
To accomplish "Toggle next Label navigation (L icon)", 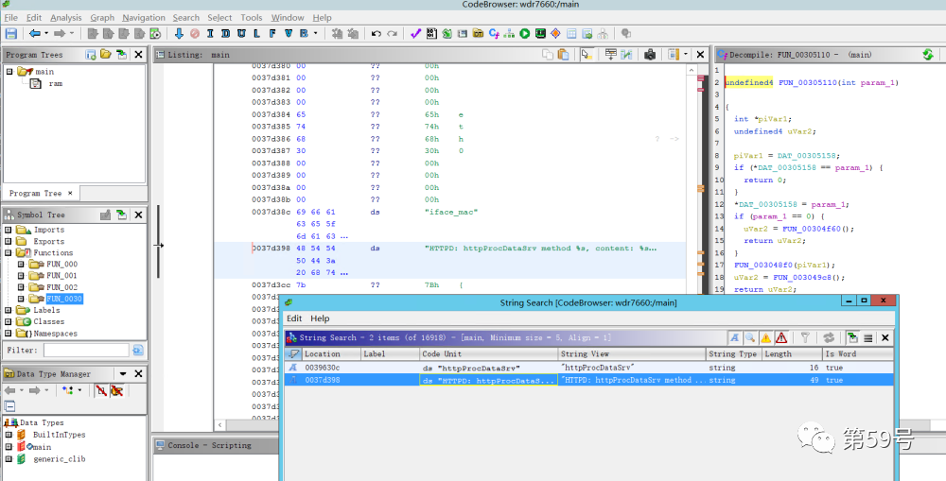I will click(x=257, y=34).
